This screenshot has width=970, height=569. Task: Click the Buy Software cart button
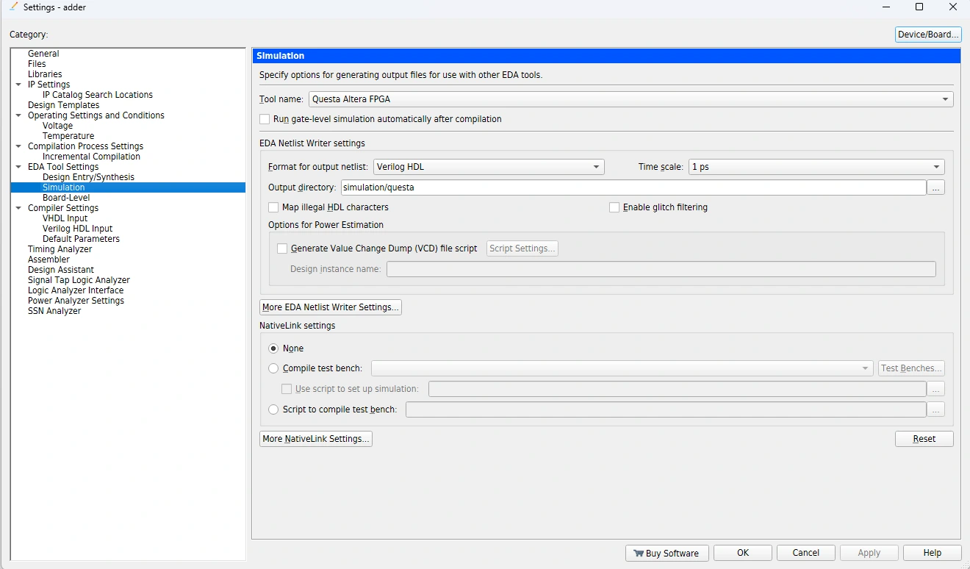pos(667,553)
